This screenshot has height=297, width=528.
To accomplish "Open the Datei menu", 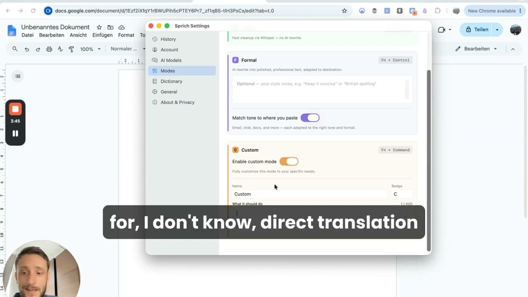I will (28, 35).
